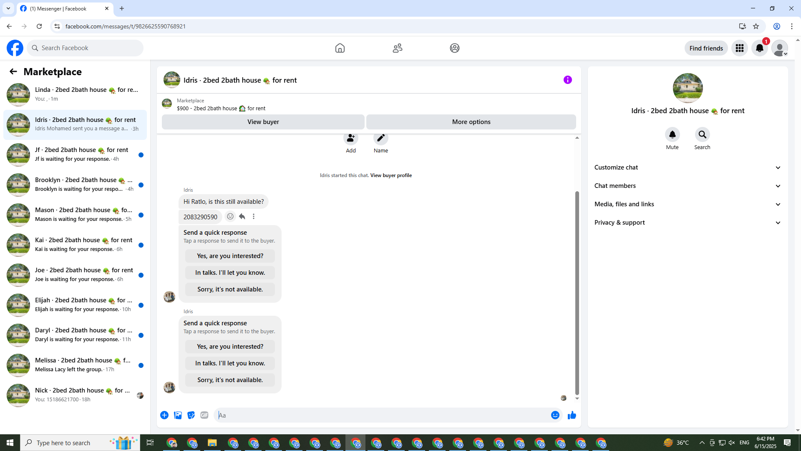Open the Facebook Home tab
The width and height of the screenshot is (801, 451).
pos(340,48)
